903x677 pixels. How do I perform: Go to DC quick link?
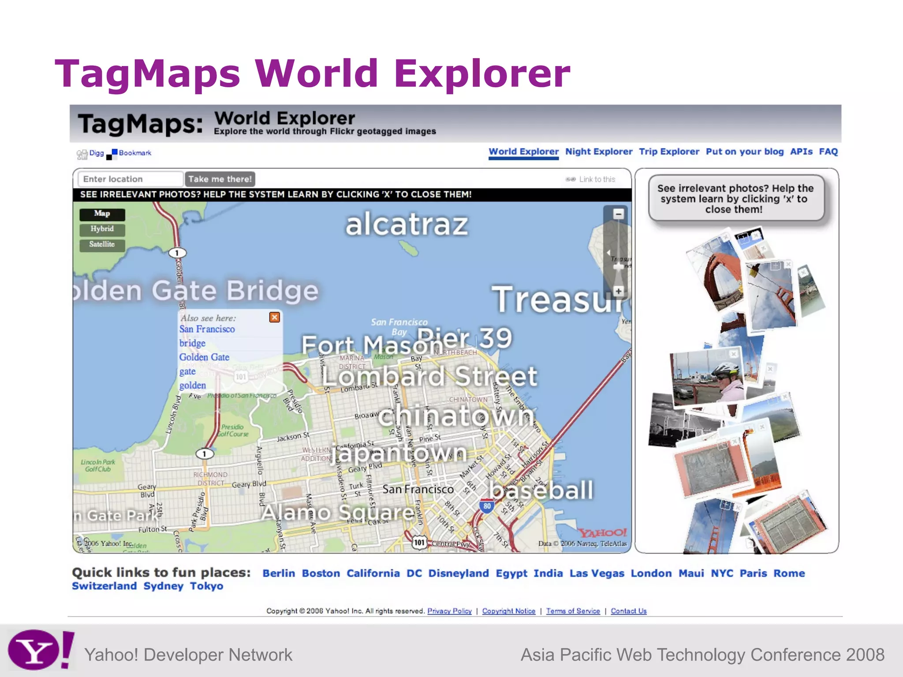(x=414, y=573)
